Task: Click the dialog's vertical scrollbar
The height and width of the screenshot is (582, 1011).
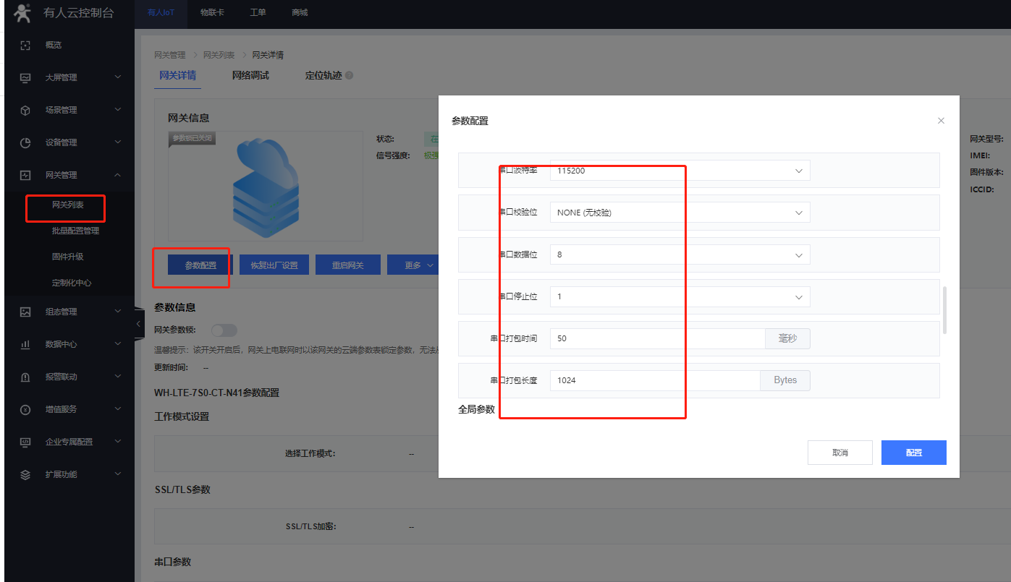Action: click(x=944, y=310)
